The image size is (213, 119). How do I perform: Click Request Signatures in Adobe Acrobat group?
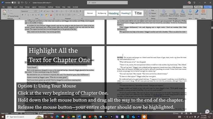[x=183, y=13]
